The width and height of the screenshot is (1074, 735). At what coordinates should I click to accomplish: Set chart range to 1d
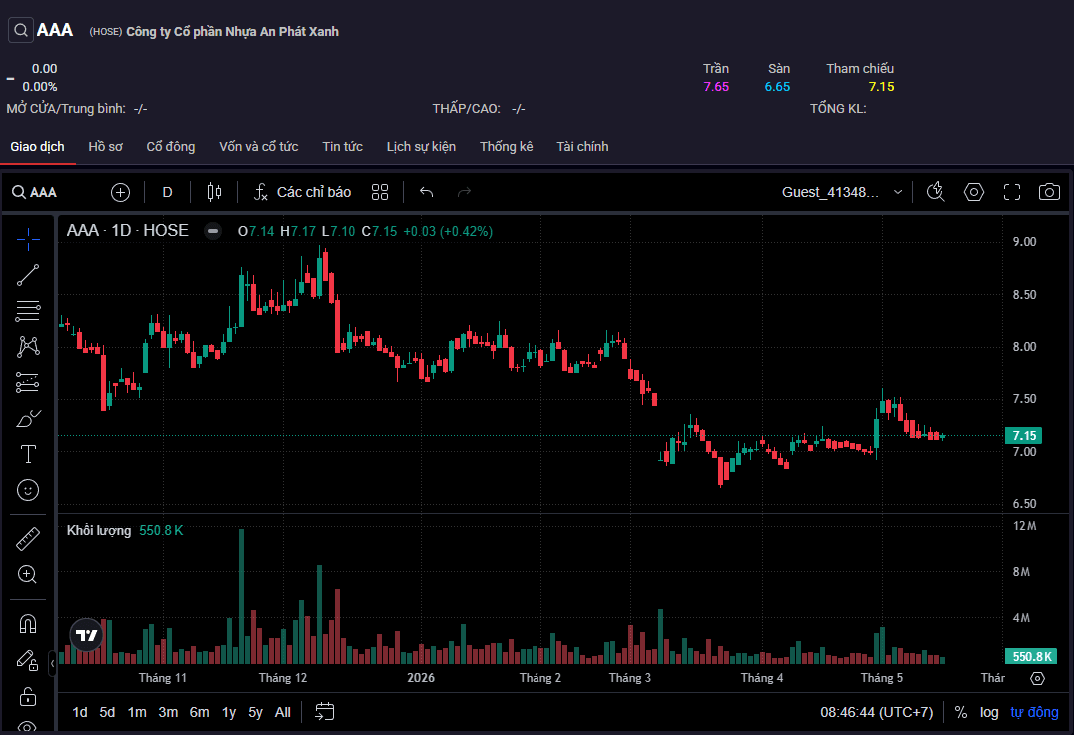pyautogui.click(x=80, y=712)
